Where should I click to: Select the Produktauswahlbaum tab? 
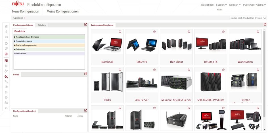click(23, 25)
